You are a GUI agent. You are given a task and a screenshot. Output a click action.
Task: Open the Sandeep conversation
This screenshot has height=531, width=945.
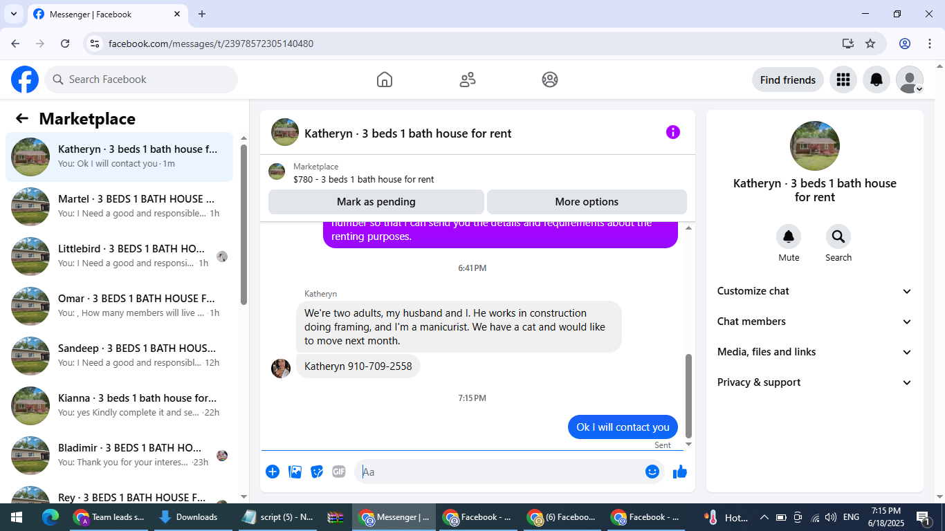click(120, 356)
